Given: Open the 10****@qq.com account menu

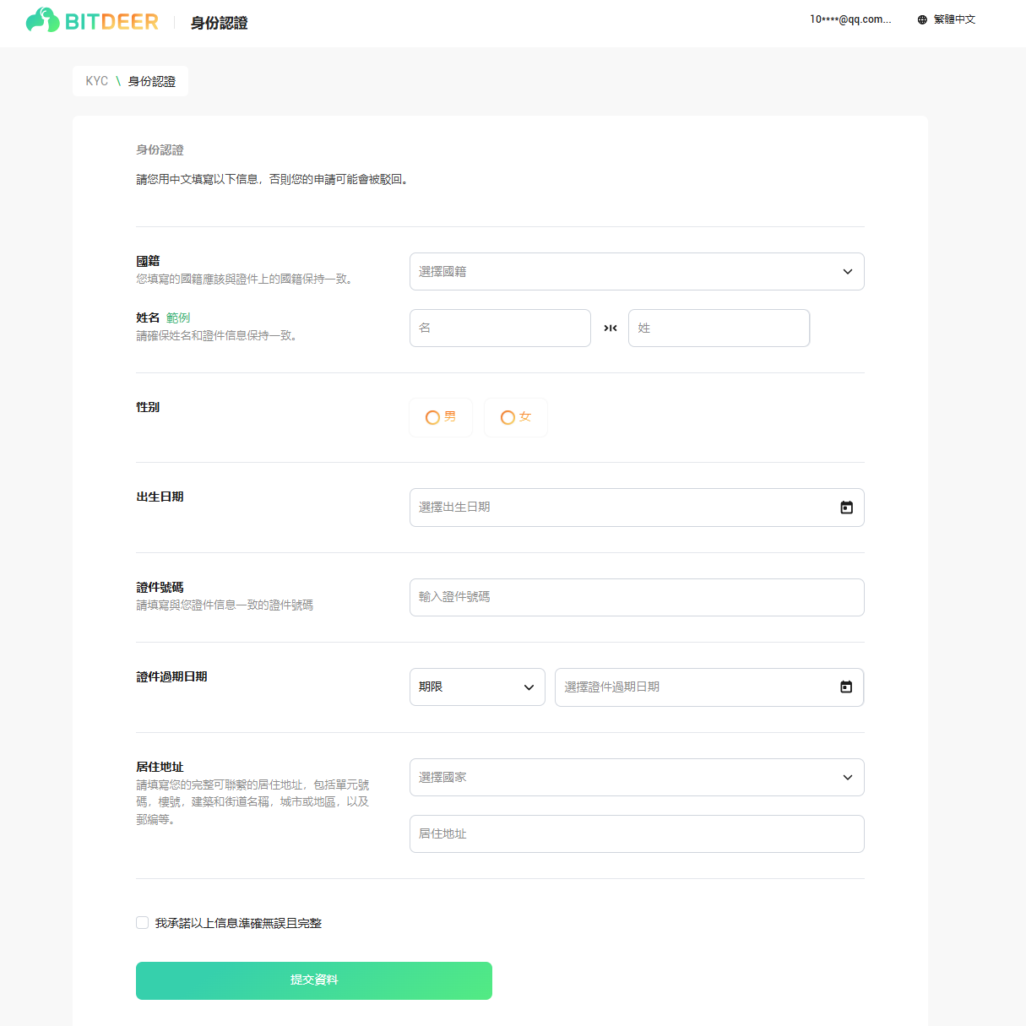Looking at the screenshot, I should click(x=850, y=19).
